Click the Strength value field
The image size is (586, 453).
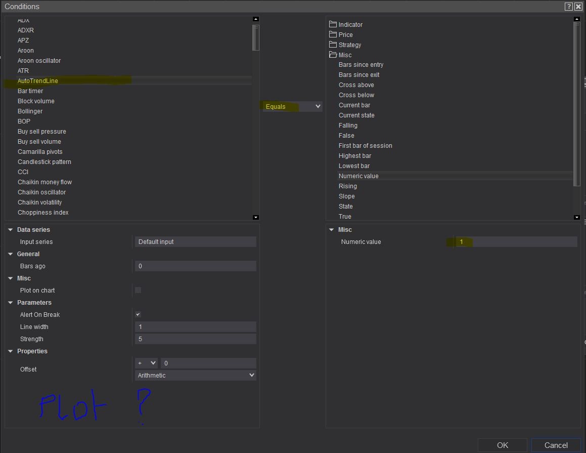click(196, 339)
